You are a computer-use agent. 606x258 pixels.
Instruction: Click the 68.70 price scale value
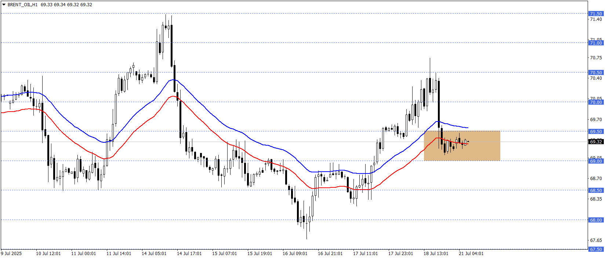596,178
